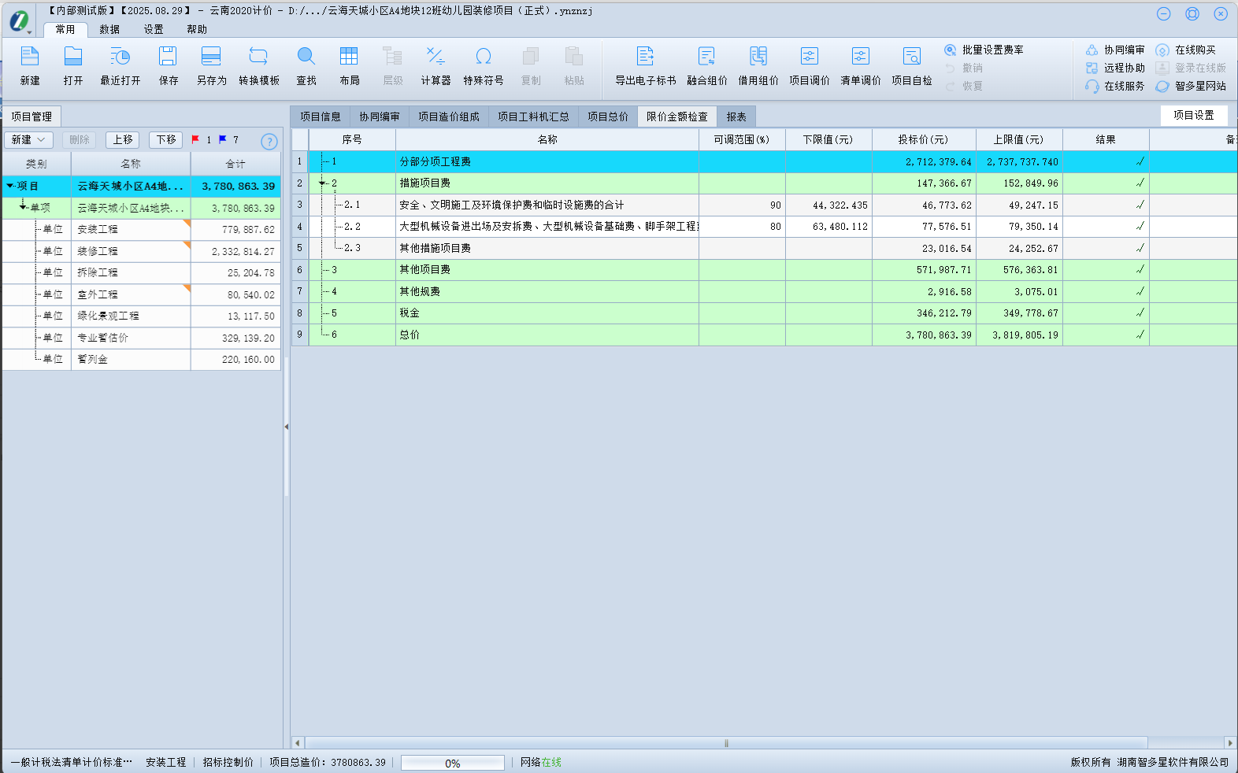This screenshot has height=773, width=1238.
Task: Toggle the blue flag marker
Action: 223,139
